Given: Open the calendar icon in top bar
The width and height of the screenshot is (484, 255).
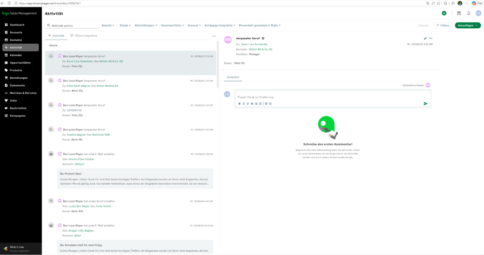Looking at the screenshot, I should click(459, 13).
